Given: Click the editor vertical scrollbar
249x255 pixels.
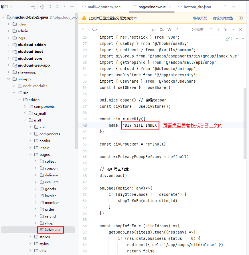Looking at the screenshot, I should click(x=245, y=123).
